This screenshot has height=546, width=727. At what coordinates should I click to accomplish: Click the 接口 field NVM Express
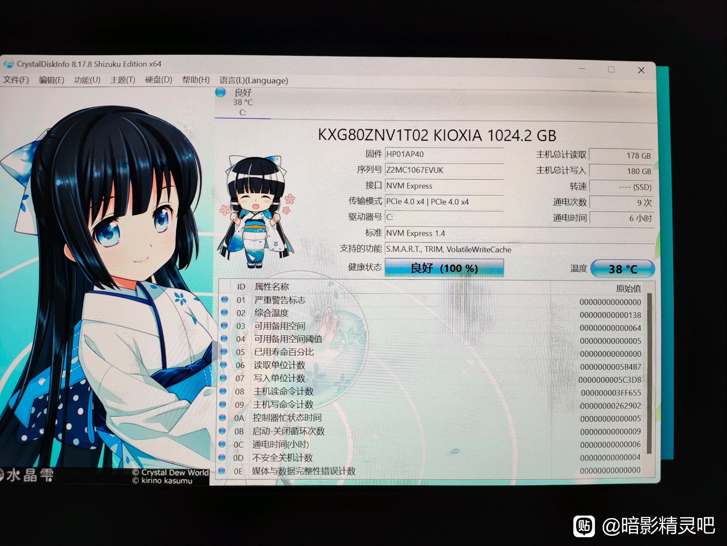444,186
